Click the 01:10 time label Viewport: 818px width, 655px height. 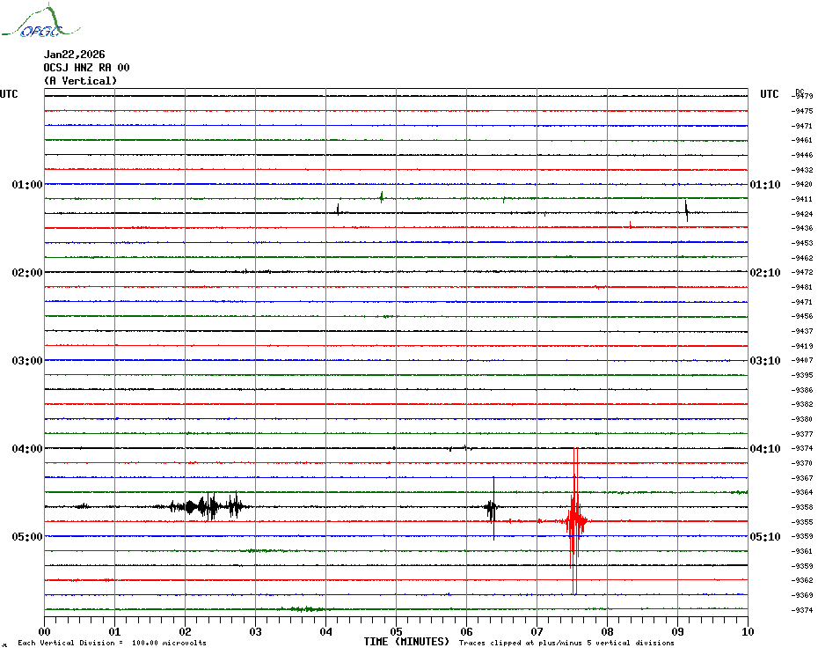pyautogui.click(x=765, y=185)
